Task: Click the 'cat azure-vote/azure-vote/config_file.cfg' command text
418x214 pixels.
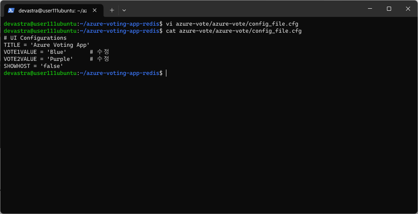Action: [x=233, y=31]
